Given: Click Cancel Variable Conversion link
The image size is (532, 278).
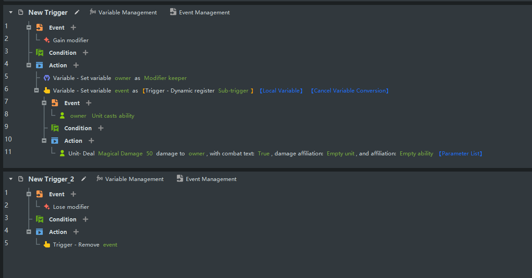Looking at the screenshot, I should tap(350, 91).
